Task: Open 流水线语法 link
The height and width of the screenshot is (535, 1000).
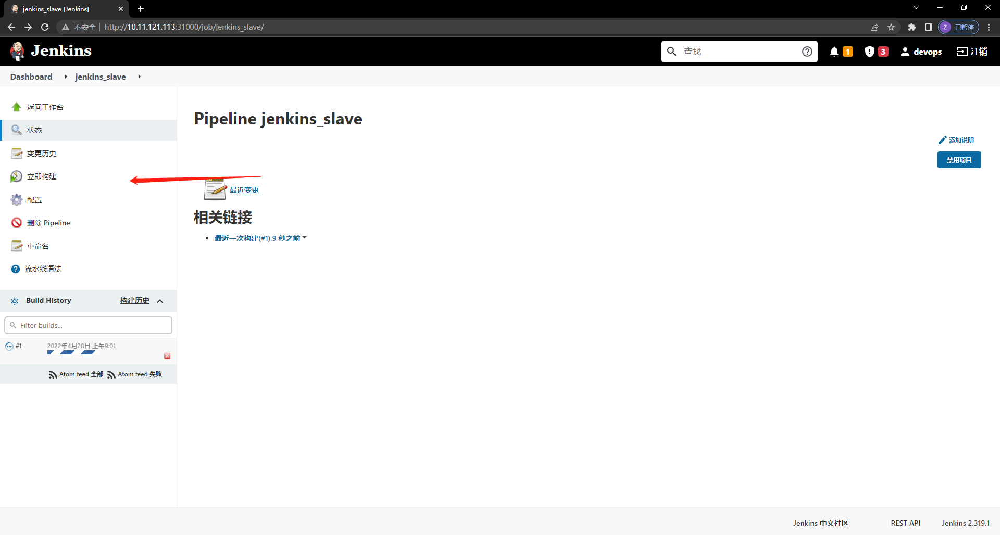Action: tap(43, 269)
